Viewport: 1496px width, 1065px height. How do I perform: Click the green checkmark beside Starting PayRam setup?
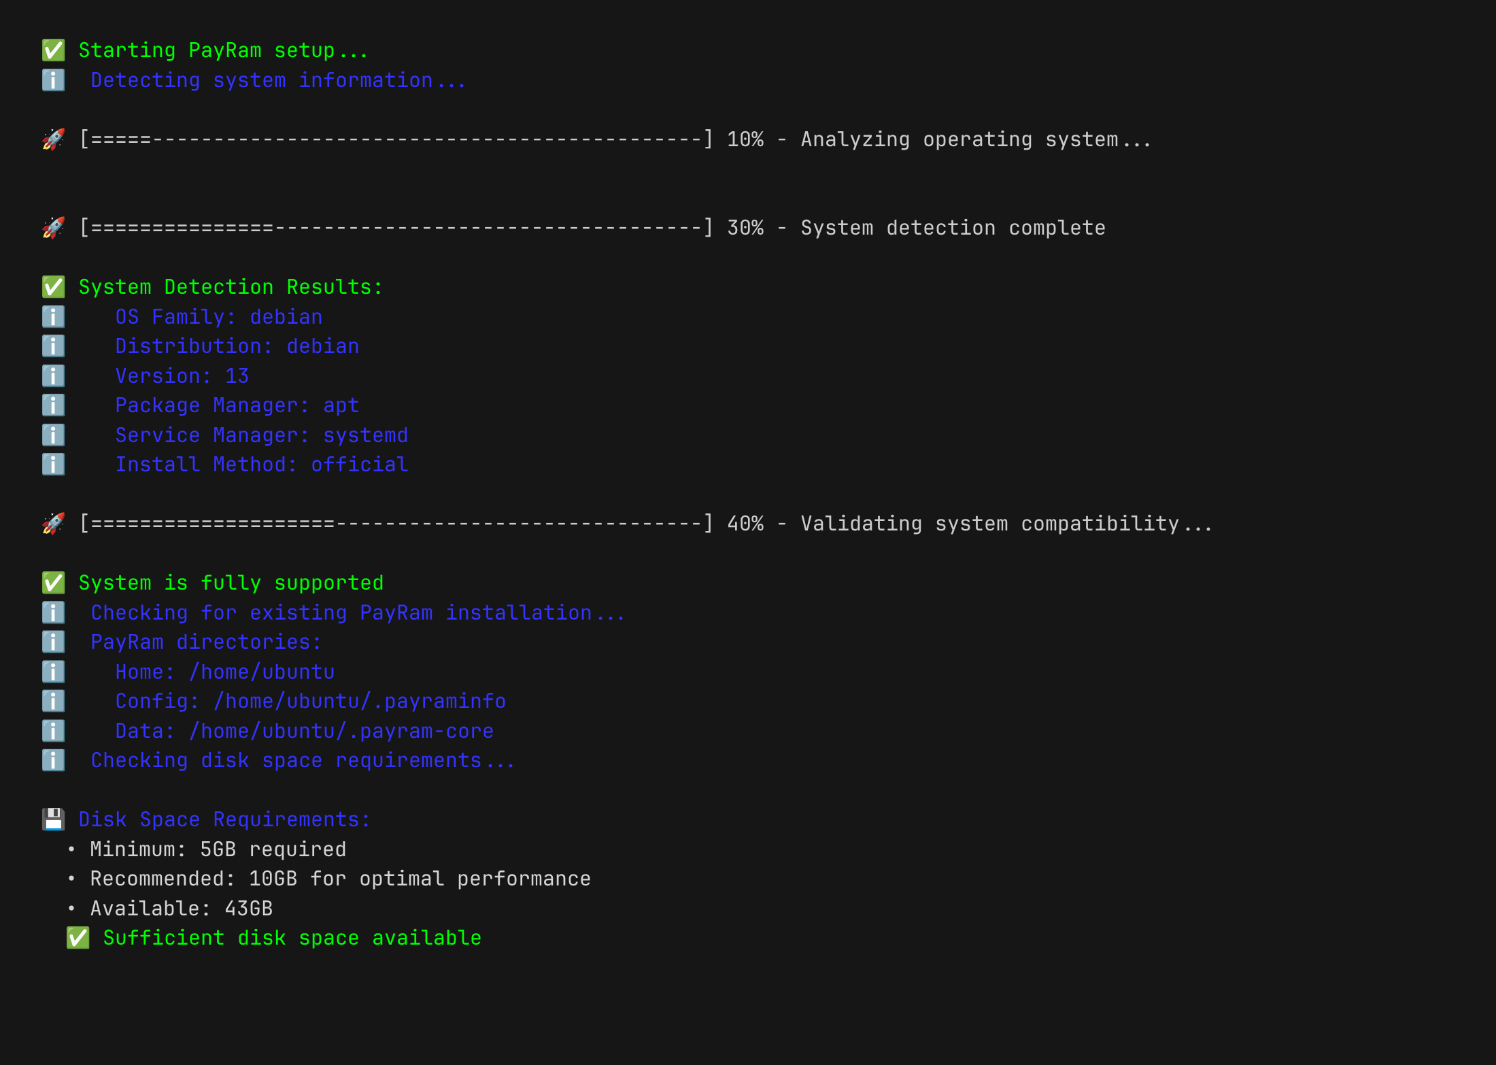(x=54, y=50)
